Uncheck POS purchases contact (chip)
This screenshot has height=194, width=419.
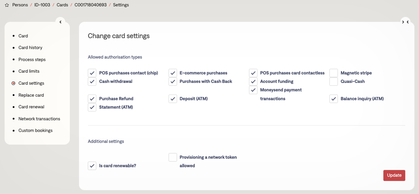click(x=92, y=73)
